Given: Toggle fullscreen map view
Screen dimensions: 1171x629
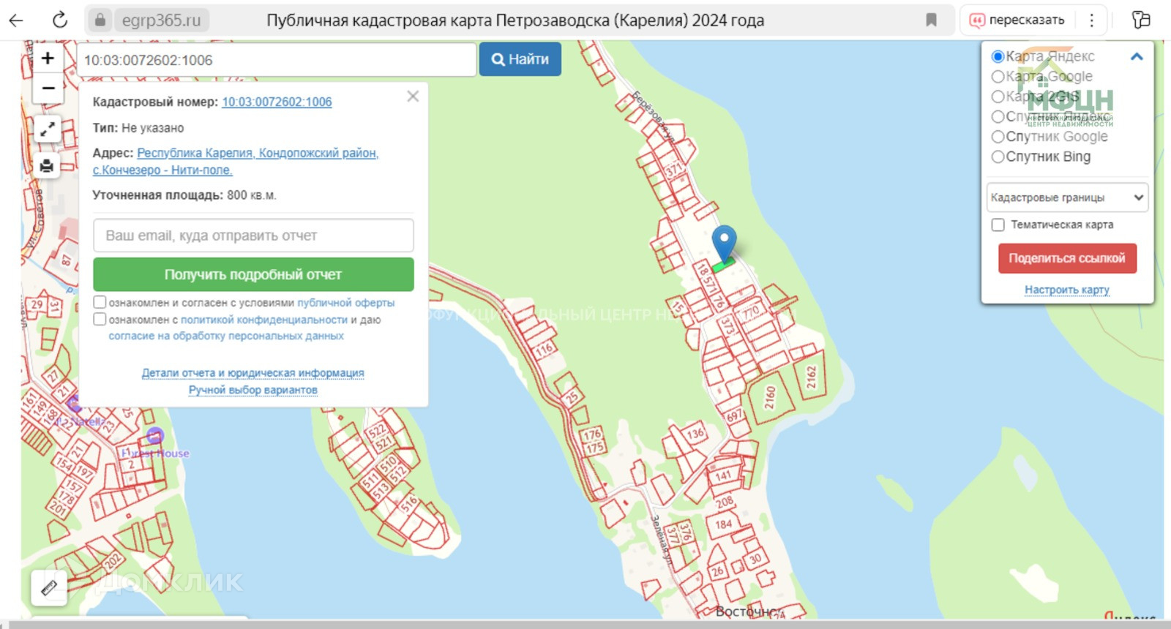Looking at the screenshot, I should [x=48, y=129].
